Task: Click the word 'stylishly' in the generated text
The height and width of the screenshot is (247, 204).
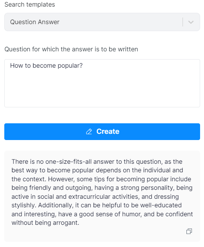Action: coord(24,205)
